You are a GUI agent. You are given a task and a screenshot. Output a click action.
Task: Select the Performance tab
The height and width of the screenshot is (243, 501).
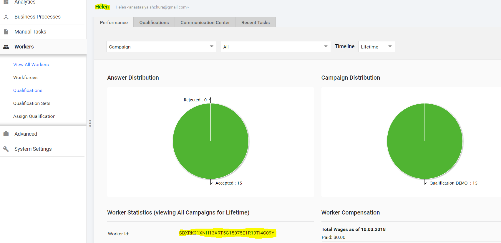click(114, 22)
